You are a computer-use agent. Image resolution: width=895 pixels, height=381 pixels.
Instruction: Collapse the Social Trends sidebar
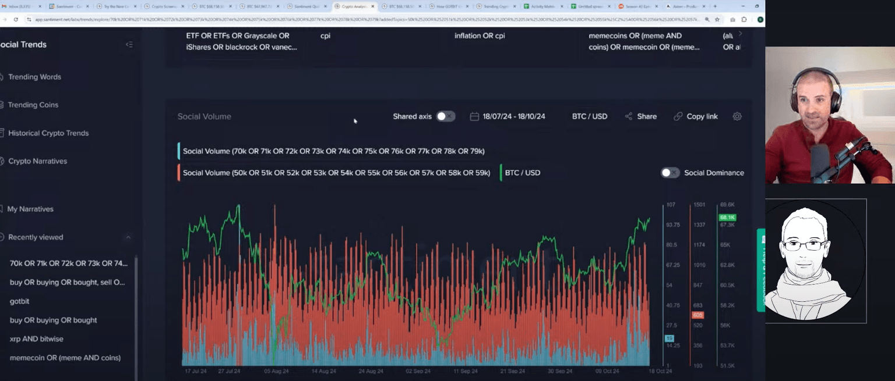click(x=129, y=45)
